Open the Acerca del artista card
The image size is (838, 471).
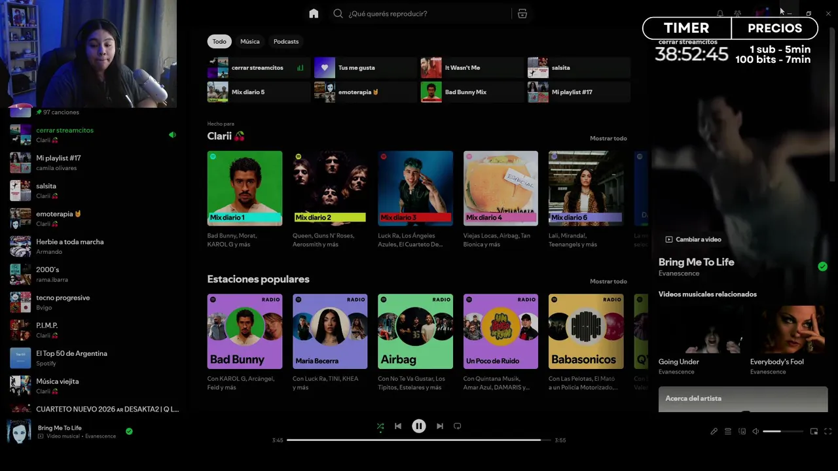(x=743, y=399)
